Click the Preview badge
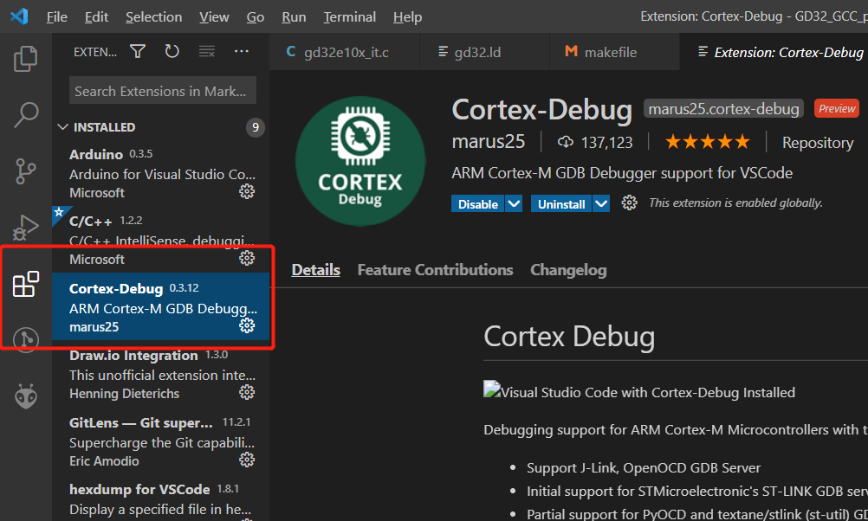Screen dimensions: 868x521 click(x=837, y=108)
